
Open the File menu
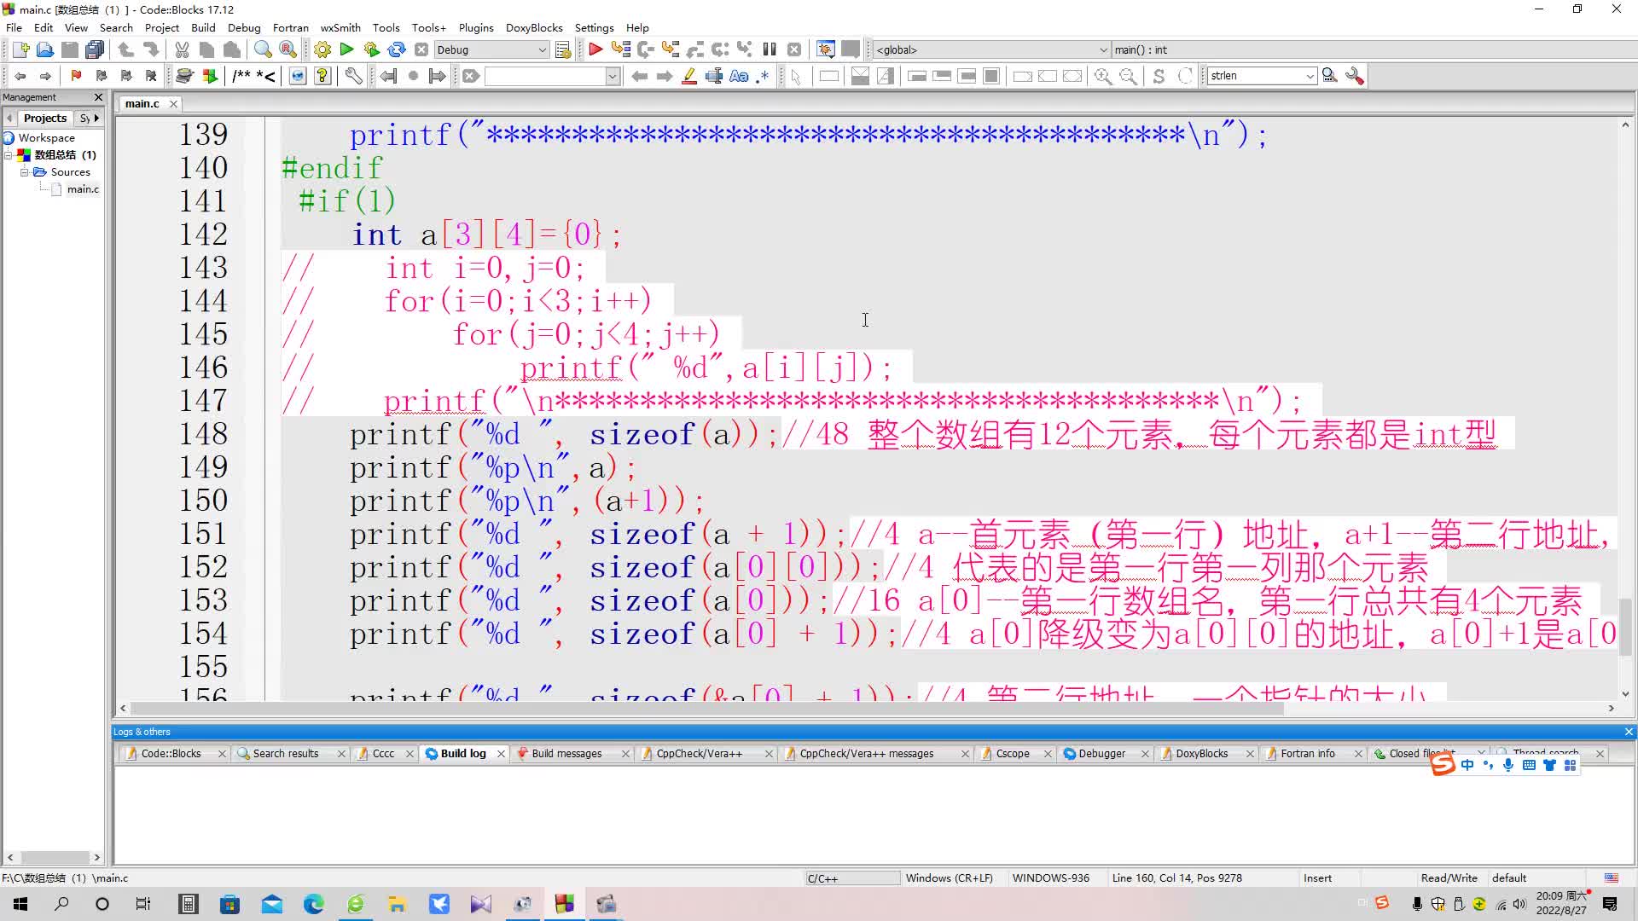click(14, 27)
